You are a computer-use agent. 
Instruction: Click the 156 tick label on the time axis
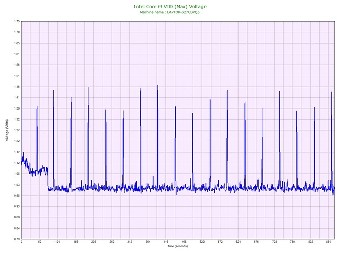click(76, 242)
